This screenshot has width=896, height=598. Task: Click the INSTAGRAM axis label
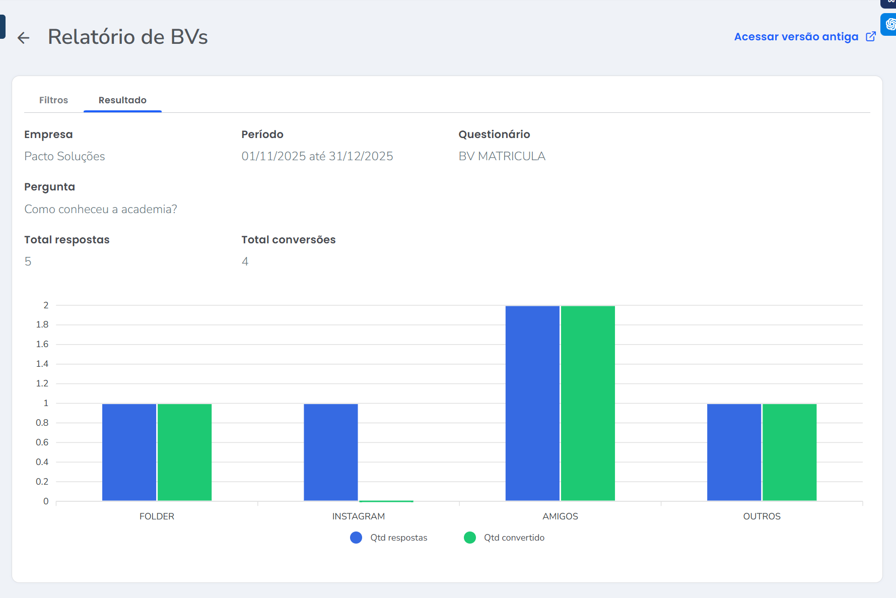point(358,516)
